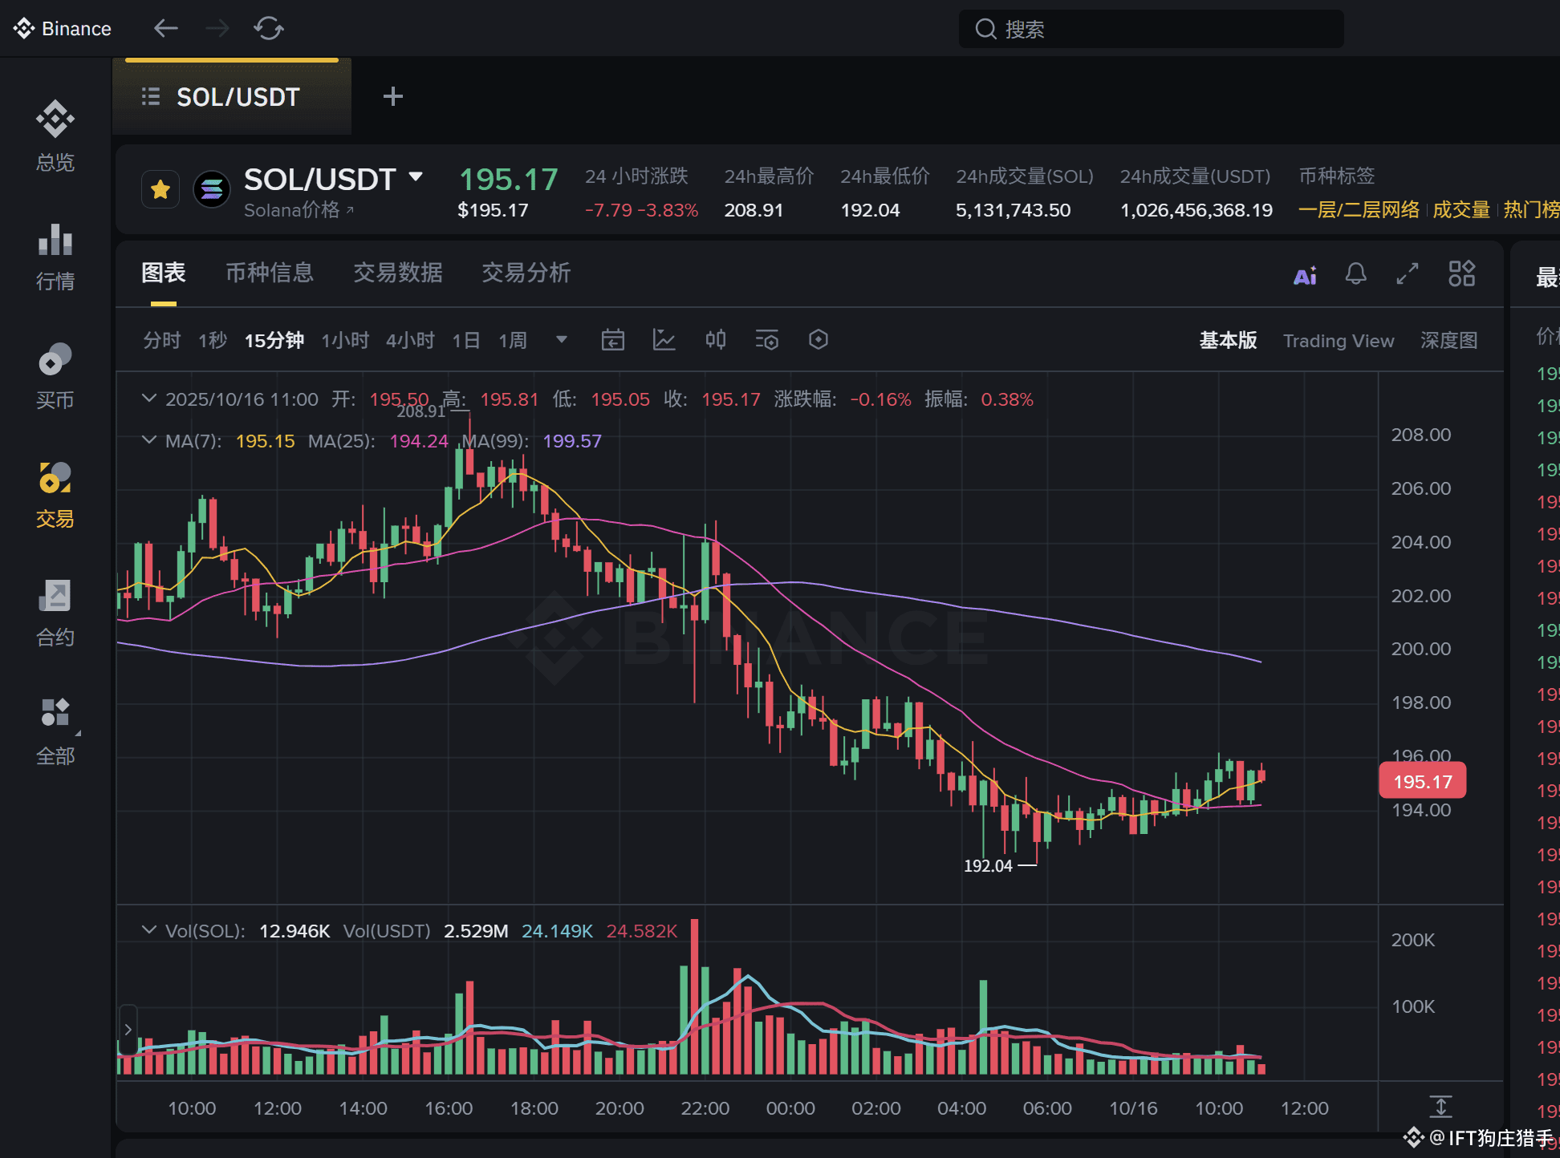Click the candlestick chart type icon
The image size is (1560, 1158).
click(715, 340)
